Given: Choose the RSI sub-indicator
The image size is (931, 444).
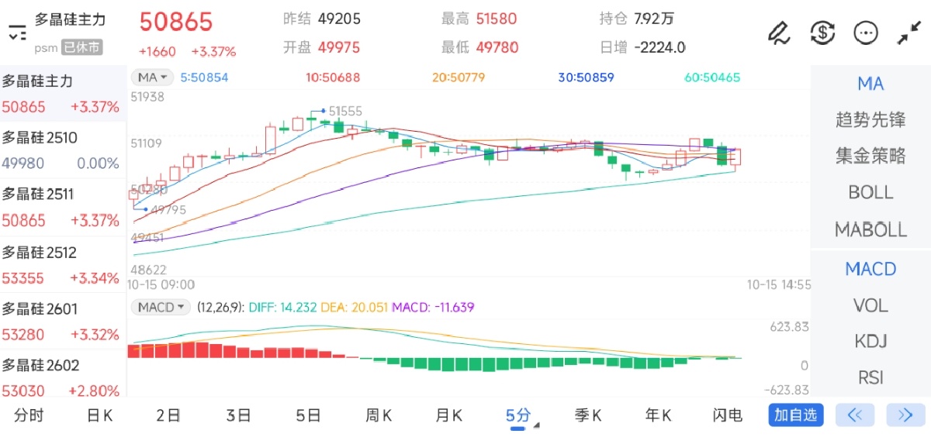Looking at the screenshot, I should (x=870, y=377).
